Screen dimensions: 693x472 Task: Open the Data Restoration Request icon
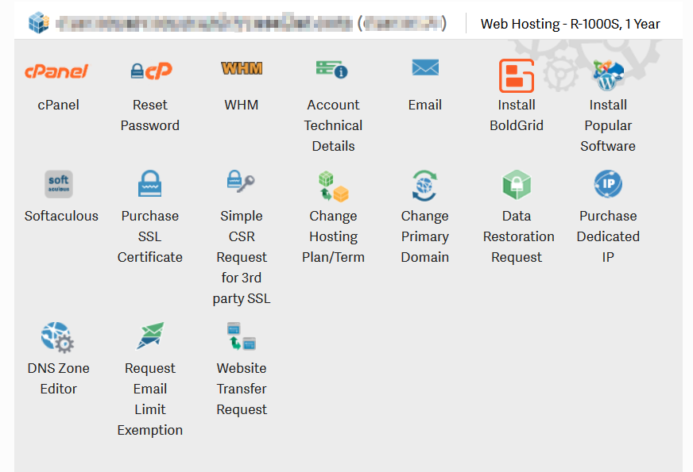[517, 185]
